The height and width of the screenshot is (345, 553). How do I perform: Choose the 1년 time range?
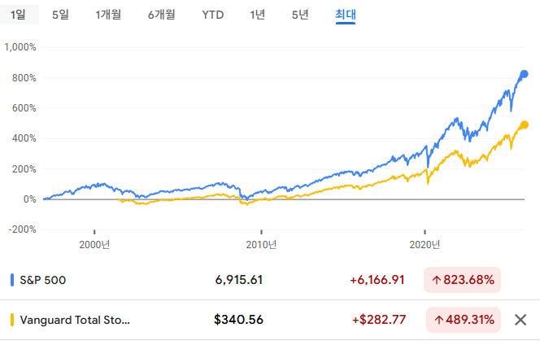(x=258, y=15)
